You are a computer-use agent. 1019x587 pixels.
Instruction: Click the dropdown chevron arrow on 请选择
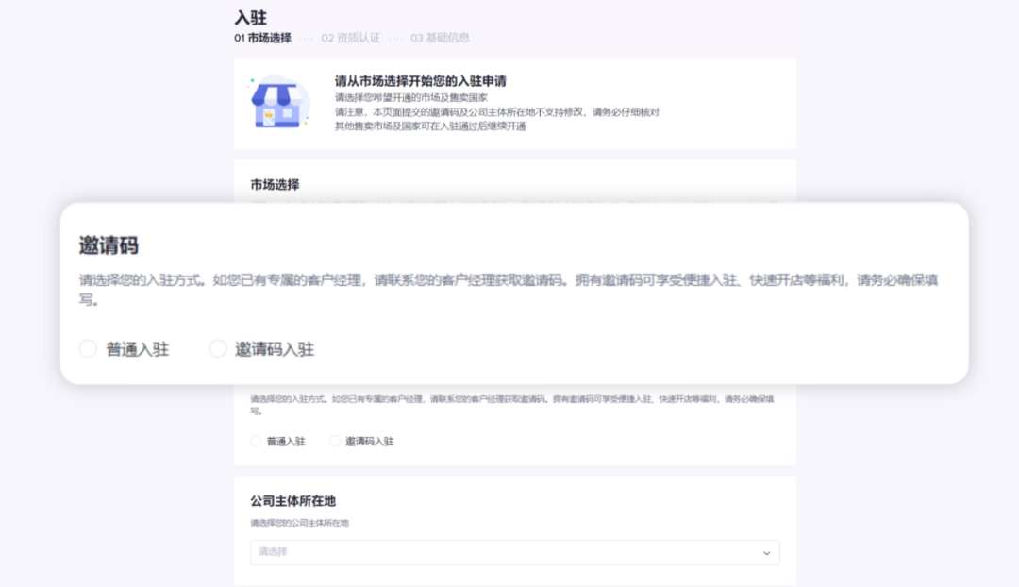coord(766,552)
